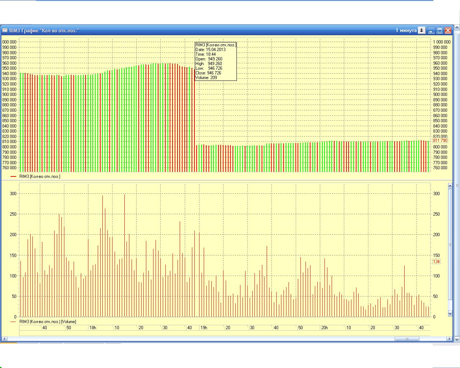Click the RIM3 chart window icon in the title bar
Image resolution: width=460 pixels, height=368 pixels.
coord(5,31)
